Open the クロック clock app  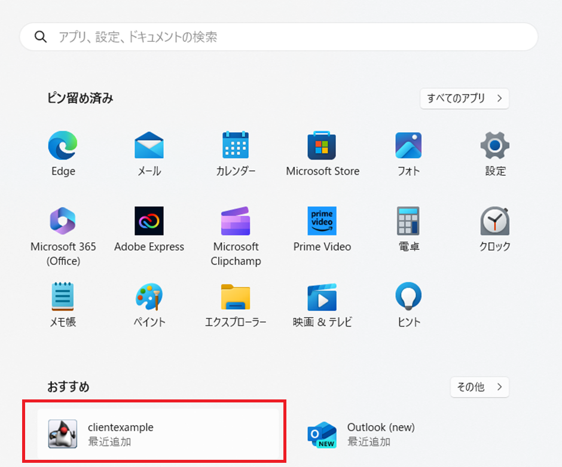495,221
